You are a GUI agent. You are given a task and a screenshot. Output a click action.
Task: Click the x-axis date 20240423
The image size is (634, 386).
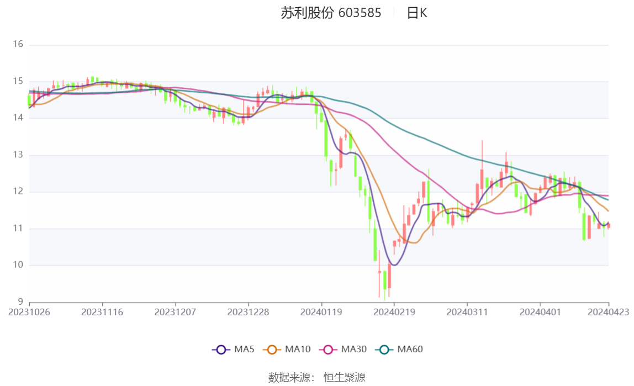click(x=608, y=313)
